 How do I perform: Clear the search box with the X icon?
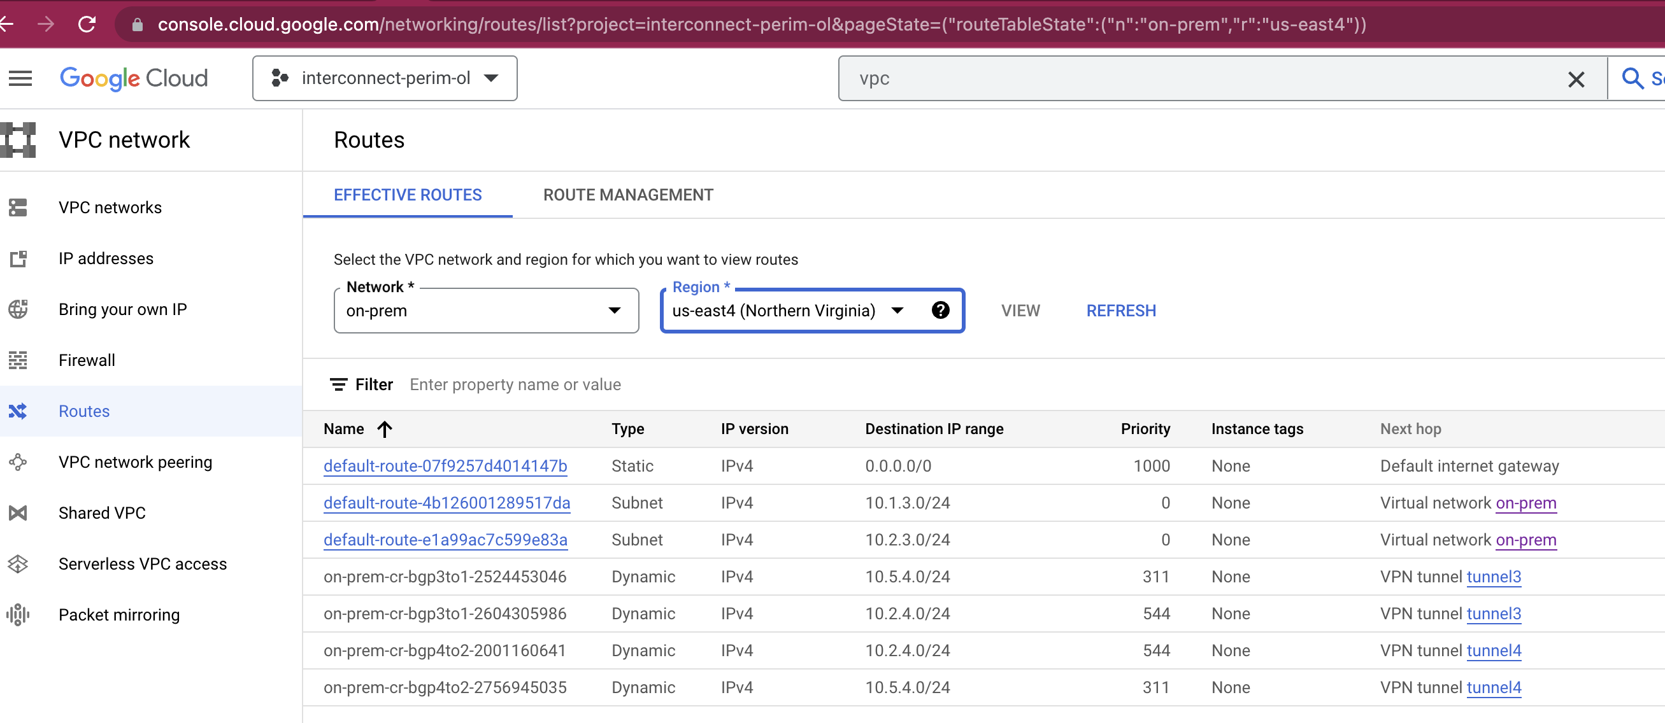pyautogui.click(x=1577, y=79)
